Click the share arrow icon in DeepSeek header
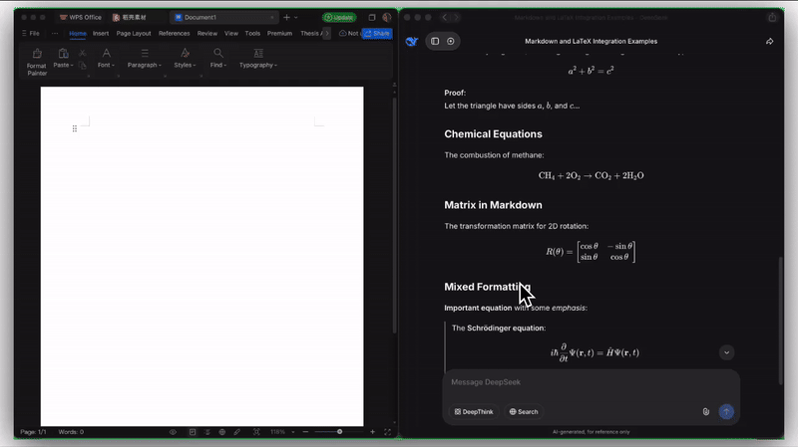Screen dimensions: 798x447 770,41
